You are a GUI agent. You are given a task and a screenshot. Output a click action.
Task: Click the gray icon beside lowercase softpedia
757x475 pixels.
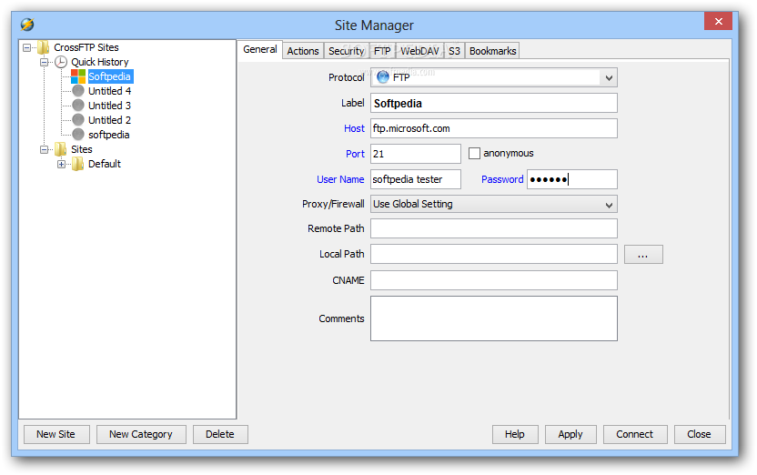78,134
